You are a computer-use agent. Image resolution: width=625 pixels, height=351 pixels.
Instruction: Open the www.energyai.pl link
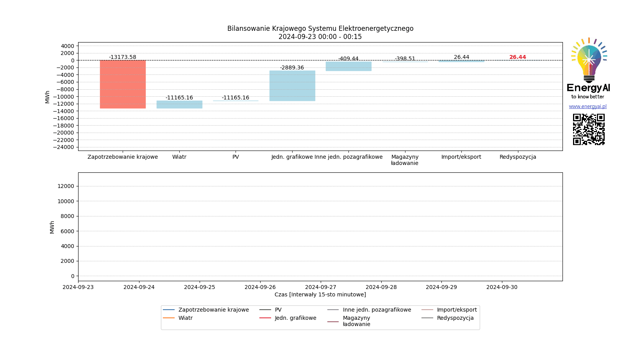pos(587,106)
